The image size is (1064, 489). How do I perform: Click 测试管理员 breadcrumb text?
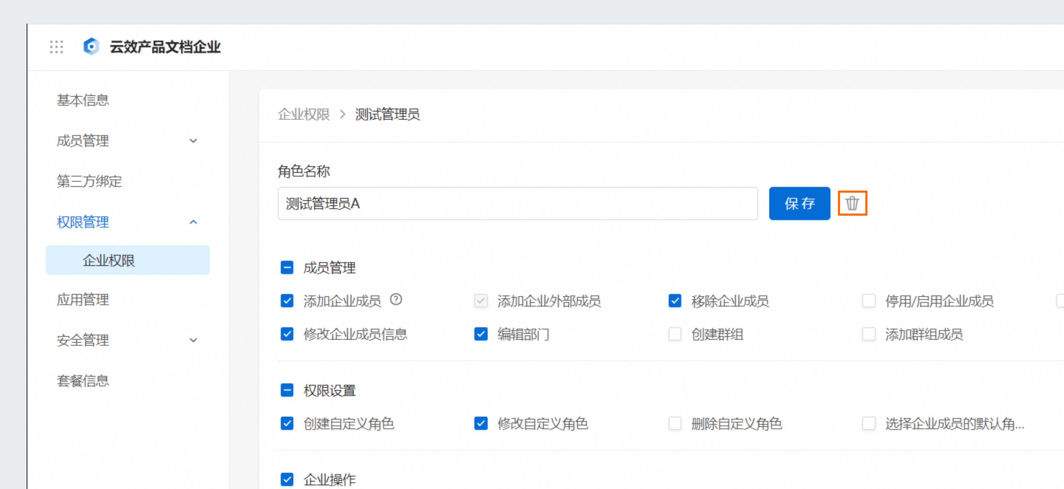[x=388, y=114]
